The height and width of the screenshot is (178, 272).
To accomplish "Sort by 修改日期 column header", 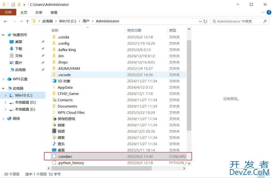I will (x=134, y=30).
